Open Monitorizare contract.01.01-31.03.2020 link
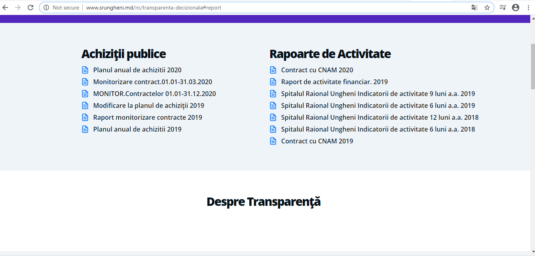535x256 pixels. pyautogui.click(x=152, y=82)
